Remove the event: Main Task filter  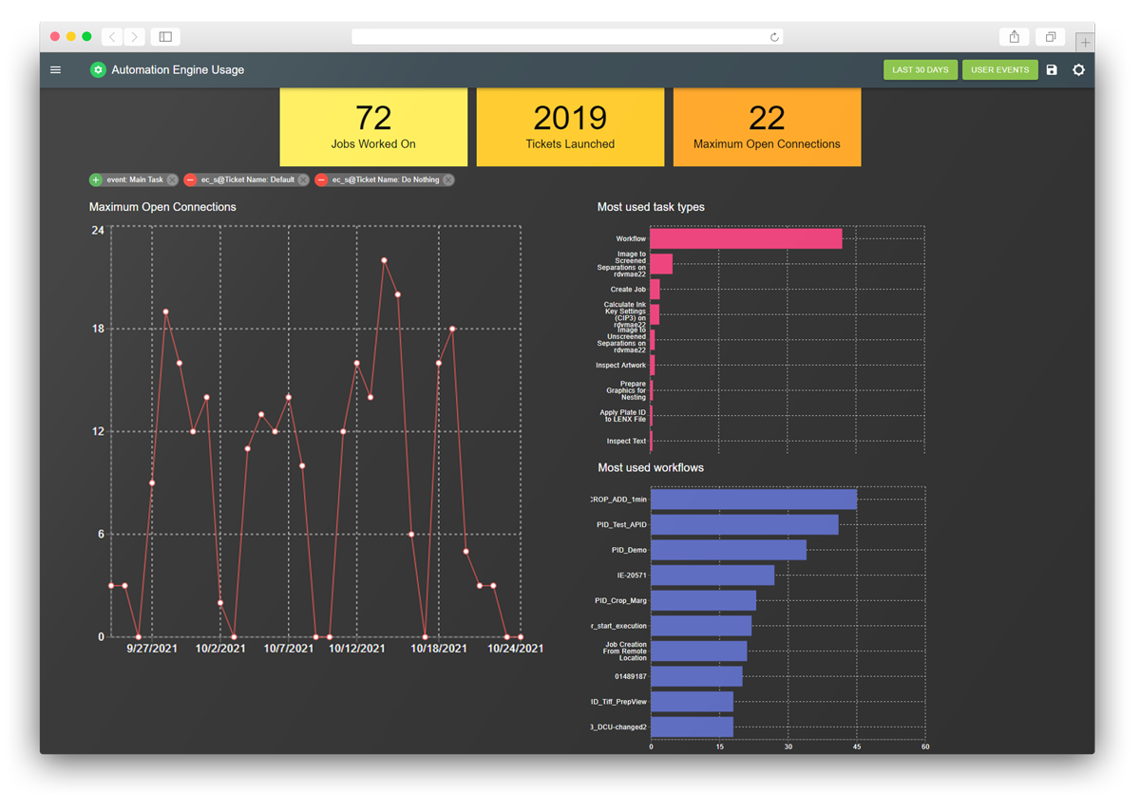click(174, 179)
